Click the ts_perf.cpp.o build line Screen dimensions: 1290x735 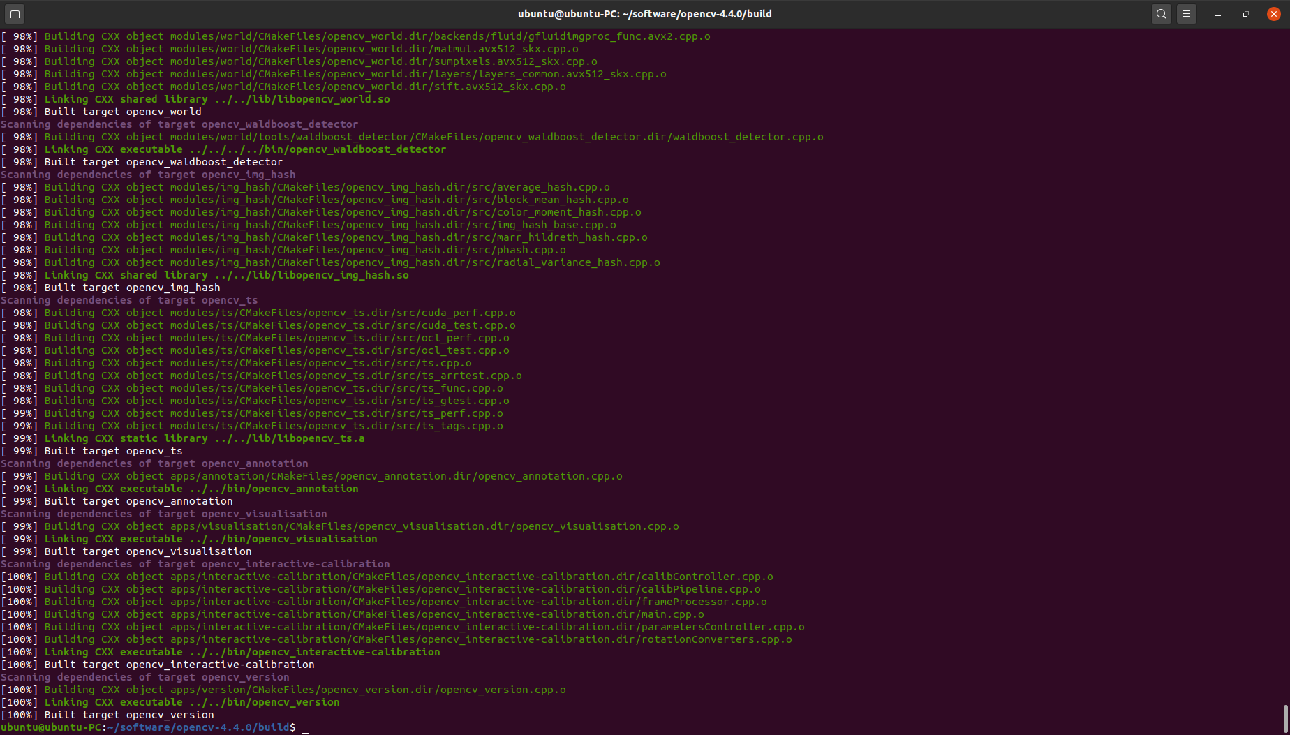tap(252, 413)
